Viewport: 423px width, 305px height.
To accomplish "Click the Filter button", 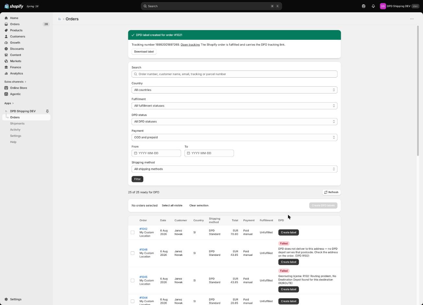I will (x=138, y=179).
